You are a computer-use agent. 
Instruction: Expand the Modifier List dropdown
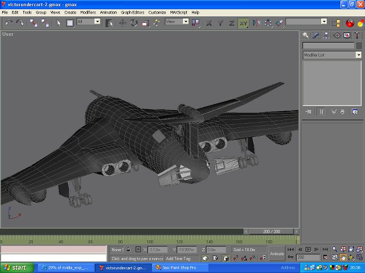point(359,55)
